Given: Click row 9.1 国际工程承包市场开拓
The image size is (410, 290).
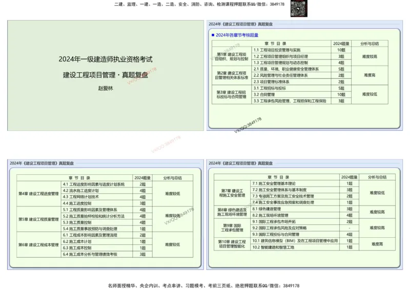Looking at the screenshot, I should [295, 221].
